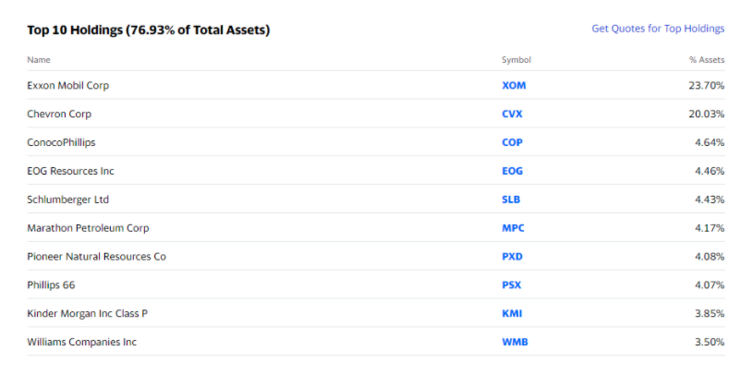The width and height of the screenshot is (752, 387).
Task: Select Kinder Morgan Inc Class P text
Action: click(x=87, y=314)
